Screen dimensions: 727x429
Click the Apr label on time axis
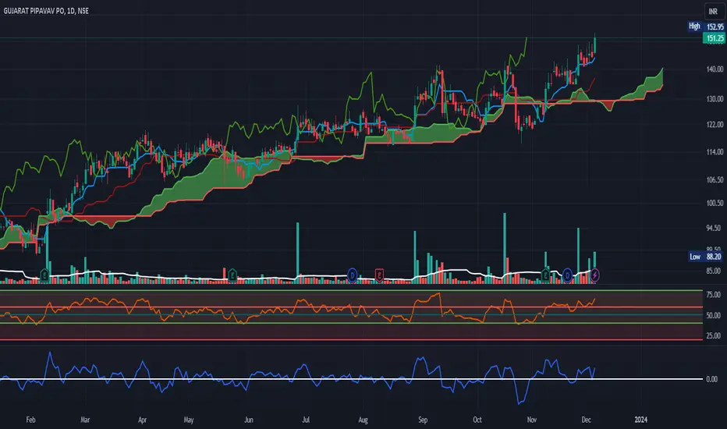142,420
